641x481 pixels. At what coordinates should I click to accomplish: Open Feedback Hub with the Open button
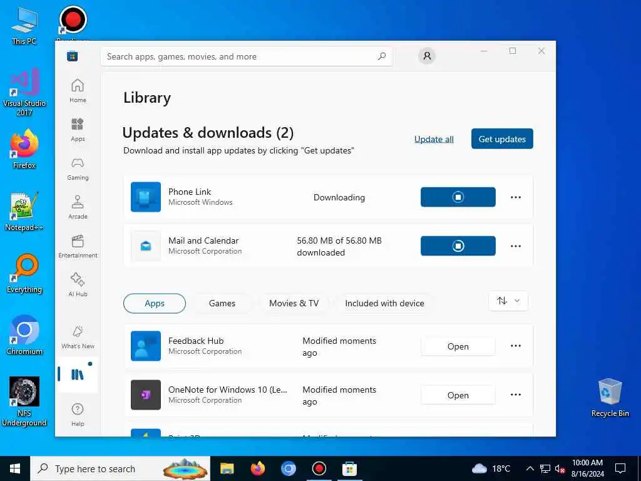tap(458, 346)
